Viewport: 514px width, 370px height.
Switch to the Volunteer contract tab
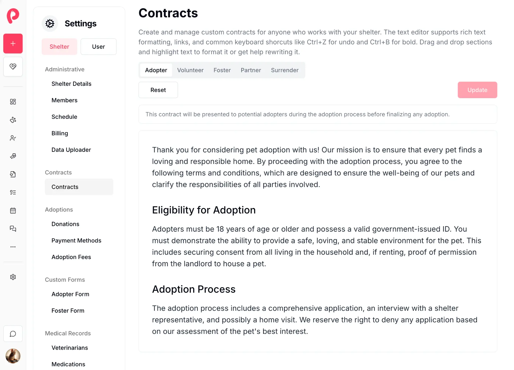[190, 70]
